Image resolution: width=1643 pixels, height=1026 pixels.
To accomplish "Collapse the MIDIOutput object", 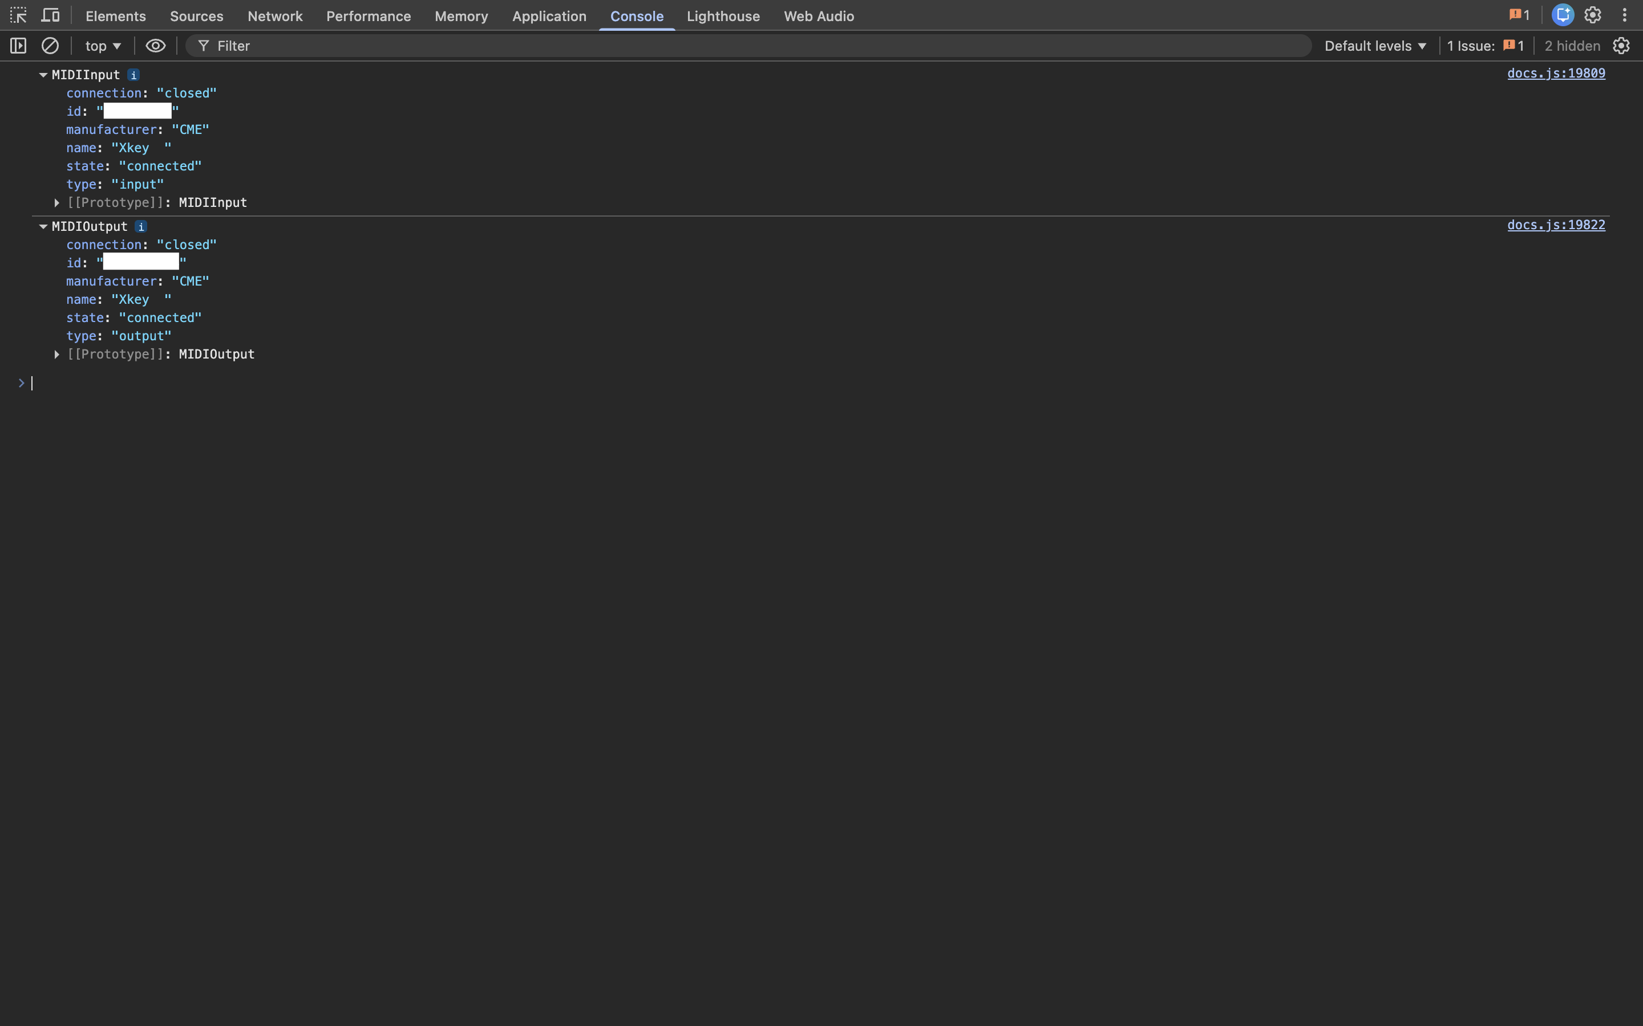I will point(43,226).
